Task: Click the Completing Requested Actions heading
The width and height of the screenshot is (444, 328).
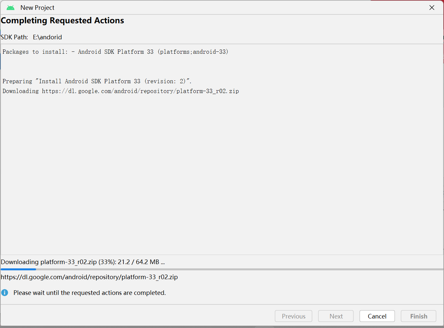Action: (x=62, y=21)
